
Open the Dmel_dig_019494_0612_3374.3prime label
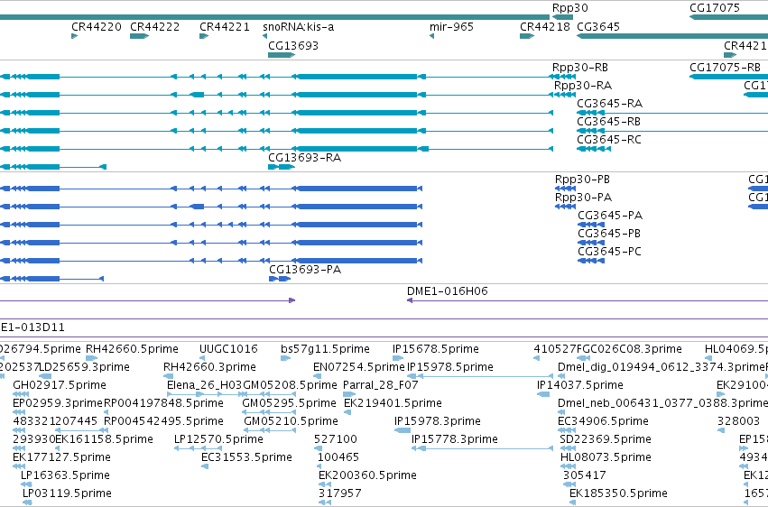pyautogui.click(x=662, y=367)
